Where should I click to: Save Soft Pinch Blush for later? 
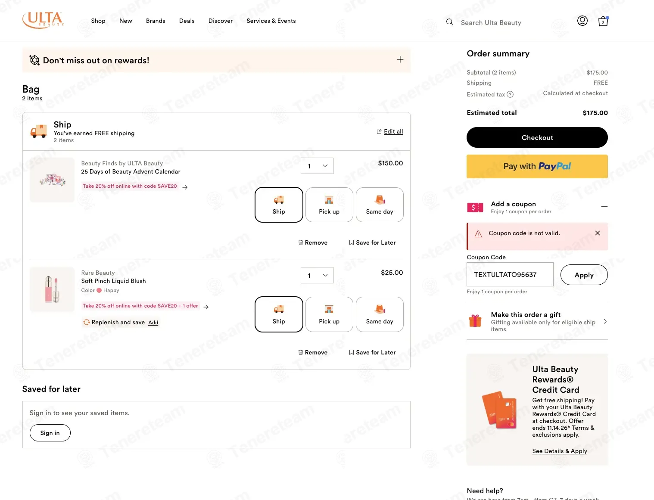tap(372, 352)
